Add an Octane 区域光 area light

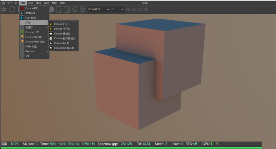(63, 34)
